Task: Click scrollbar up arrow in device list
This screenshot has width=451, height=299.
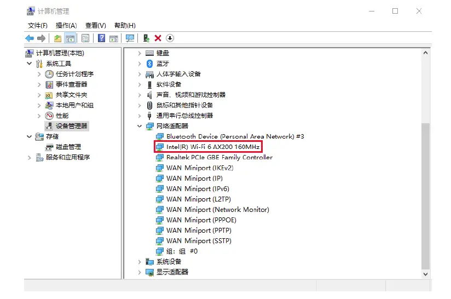Action: [x=425, y=53]
